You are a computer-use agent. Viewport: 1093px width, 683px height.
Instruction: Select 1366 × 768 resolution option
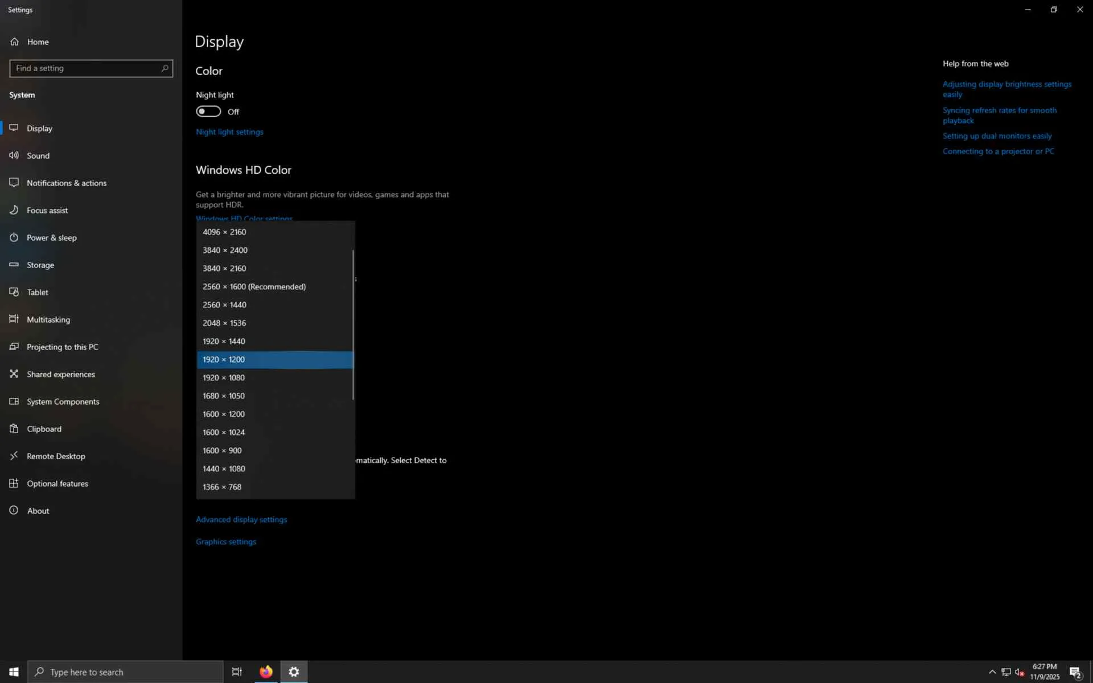[222, 487]
